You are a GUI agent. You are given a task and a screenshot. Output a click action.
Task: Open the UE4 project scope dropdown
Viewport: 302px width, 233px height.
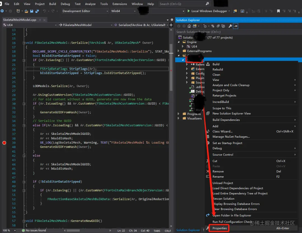30,25
